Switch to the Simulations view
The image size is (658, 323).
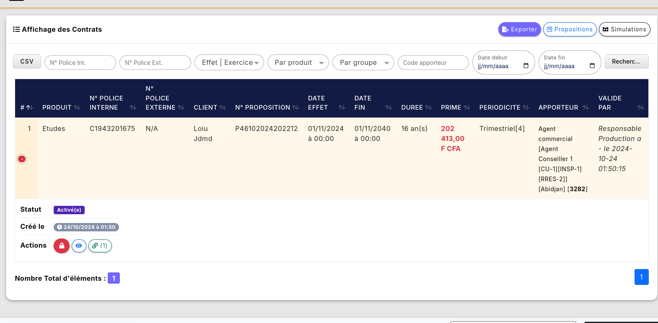point(624,29)
